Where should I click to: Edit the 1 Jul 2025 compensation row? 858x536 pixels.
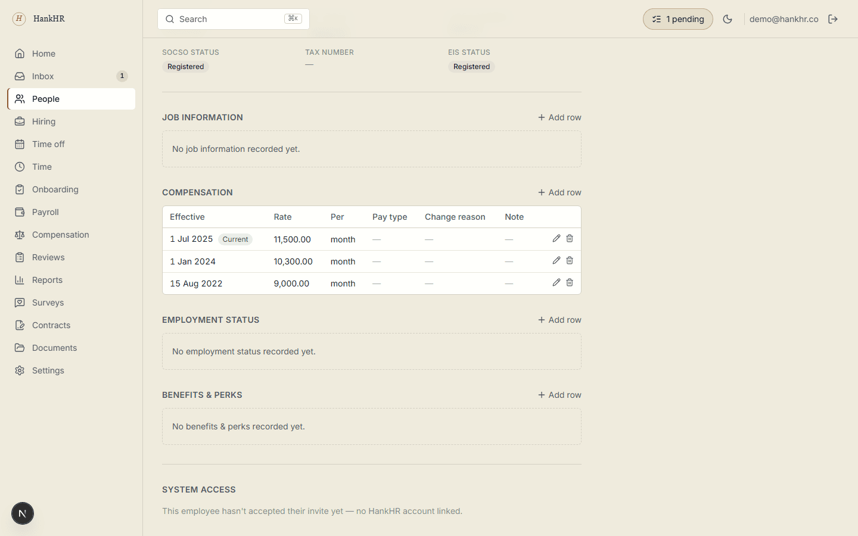tap(557, 238)
